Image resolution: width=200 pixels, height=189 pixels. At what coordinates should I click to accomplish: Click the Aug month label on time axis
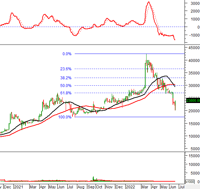point(81,186)
